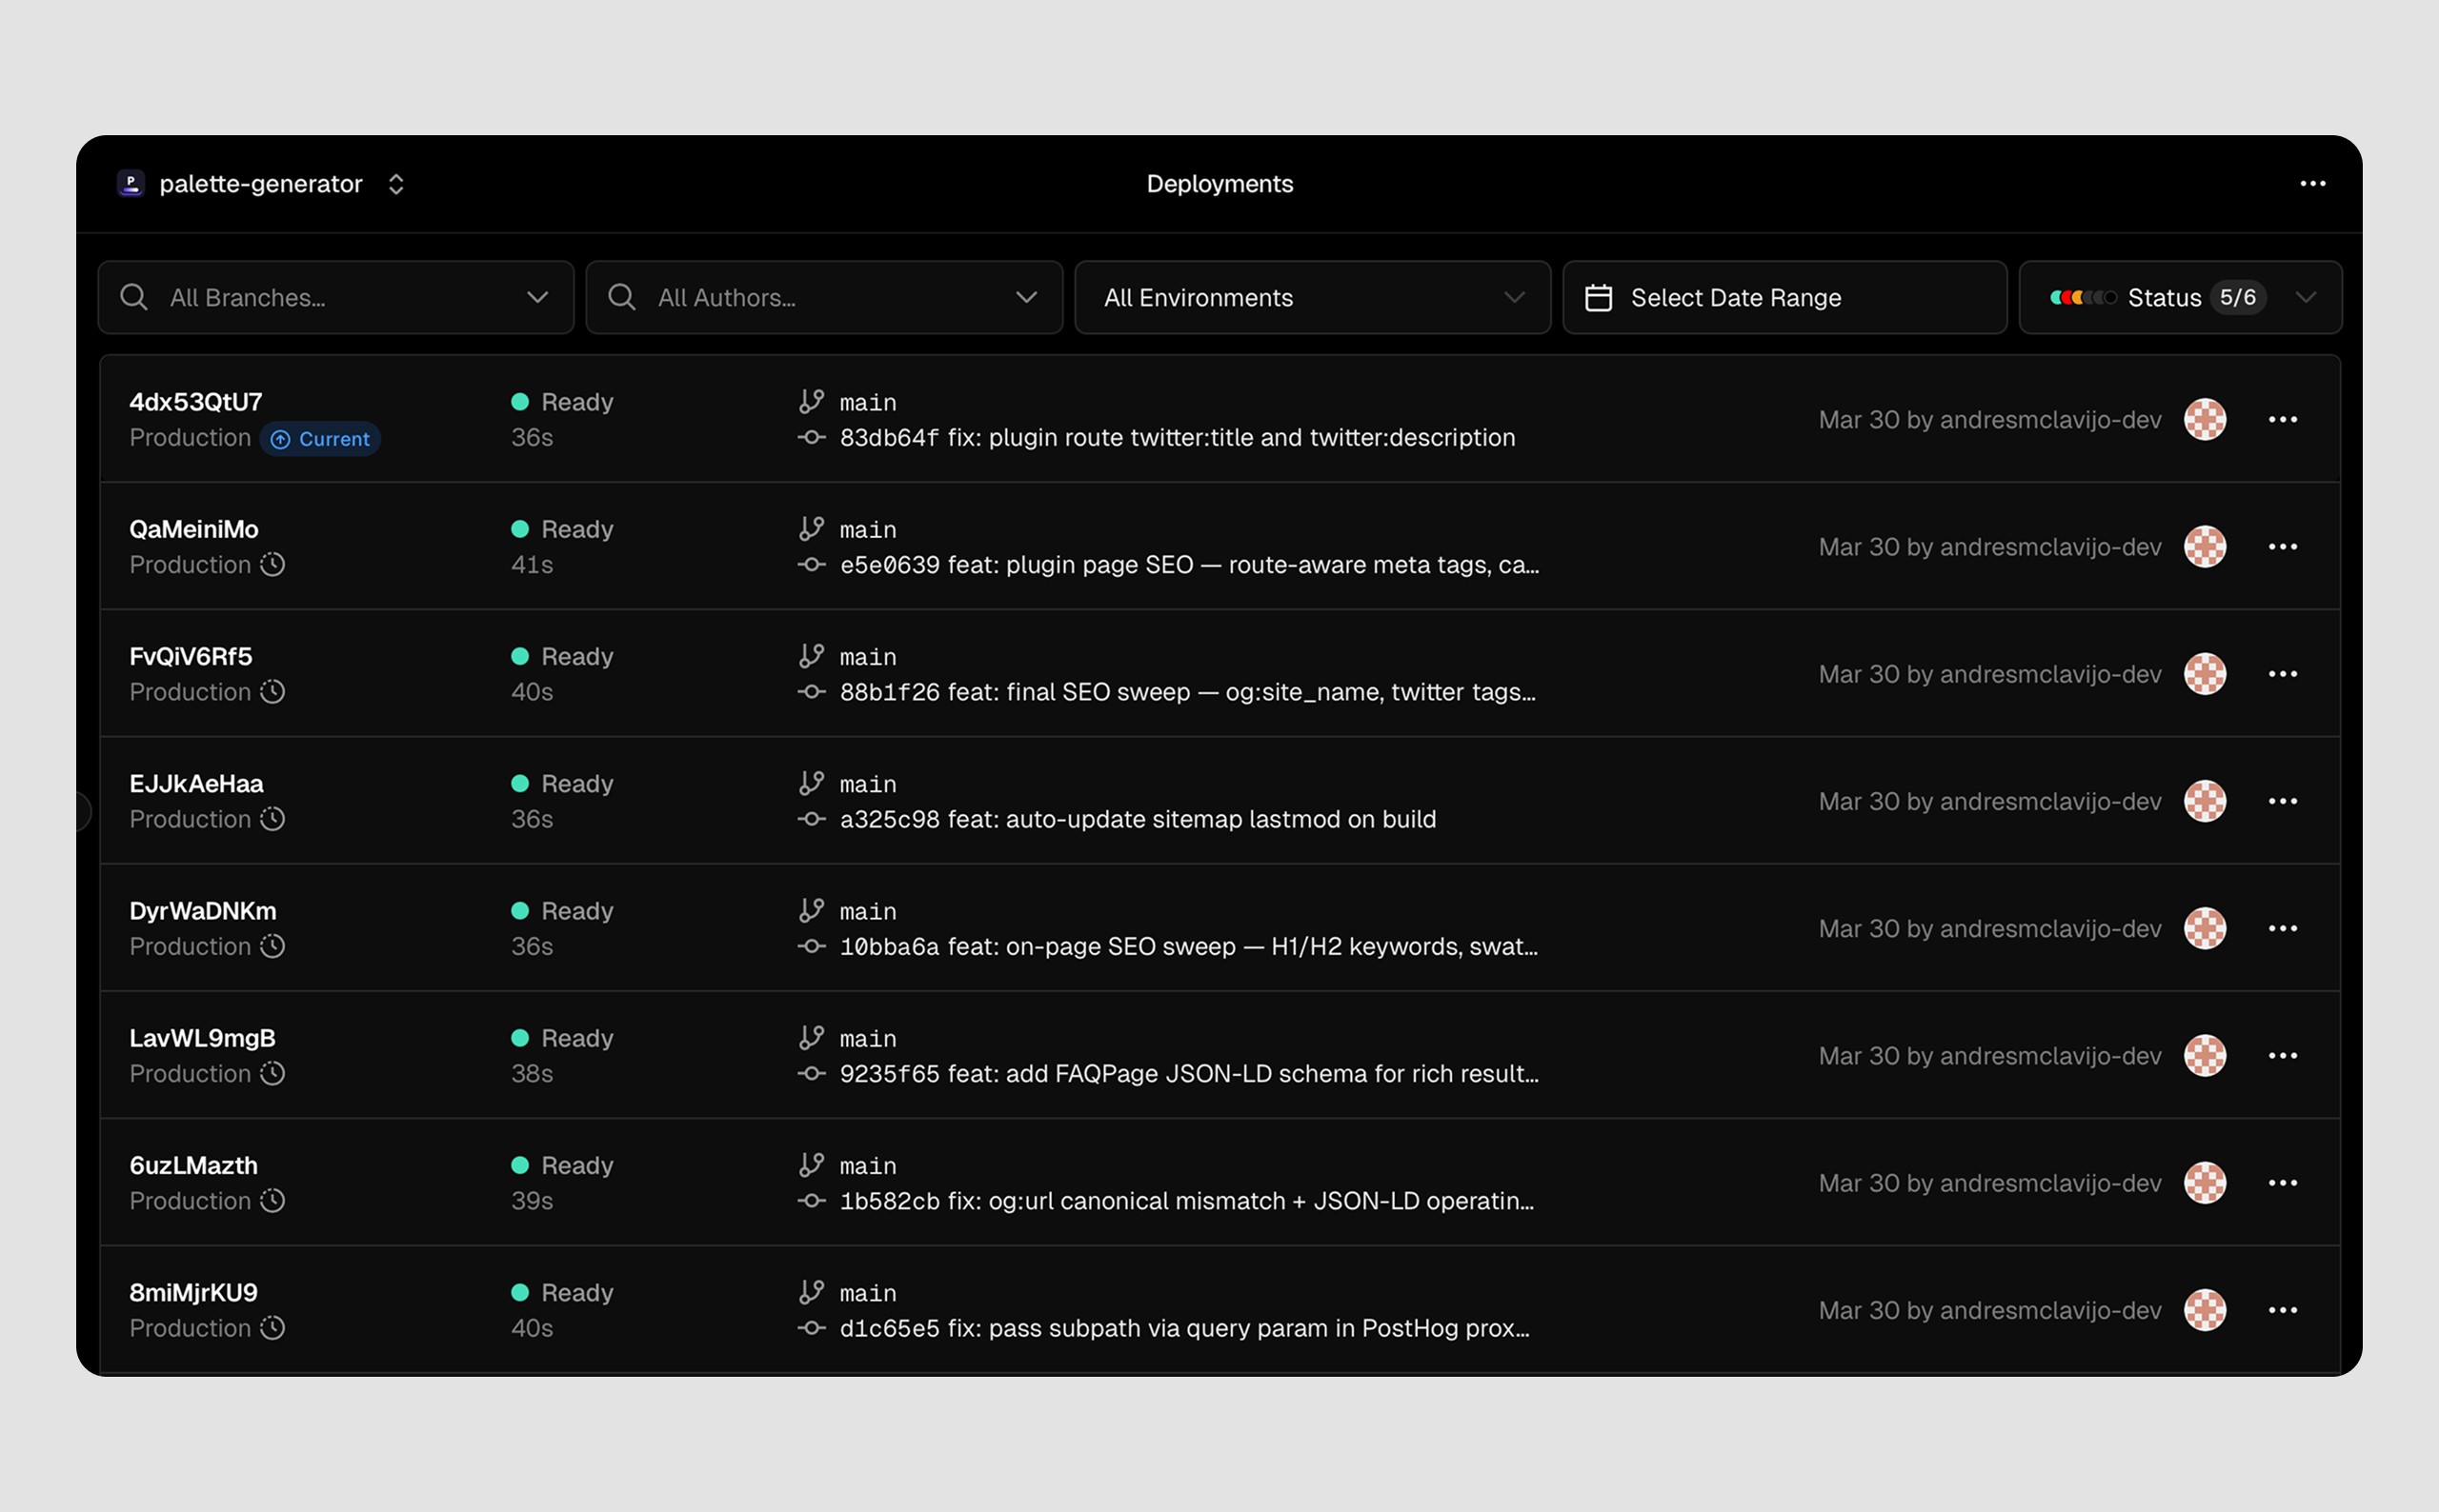Click the Deployments page title

click(x=1219, y=184)
